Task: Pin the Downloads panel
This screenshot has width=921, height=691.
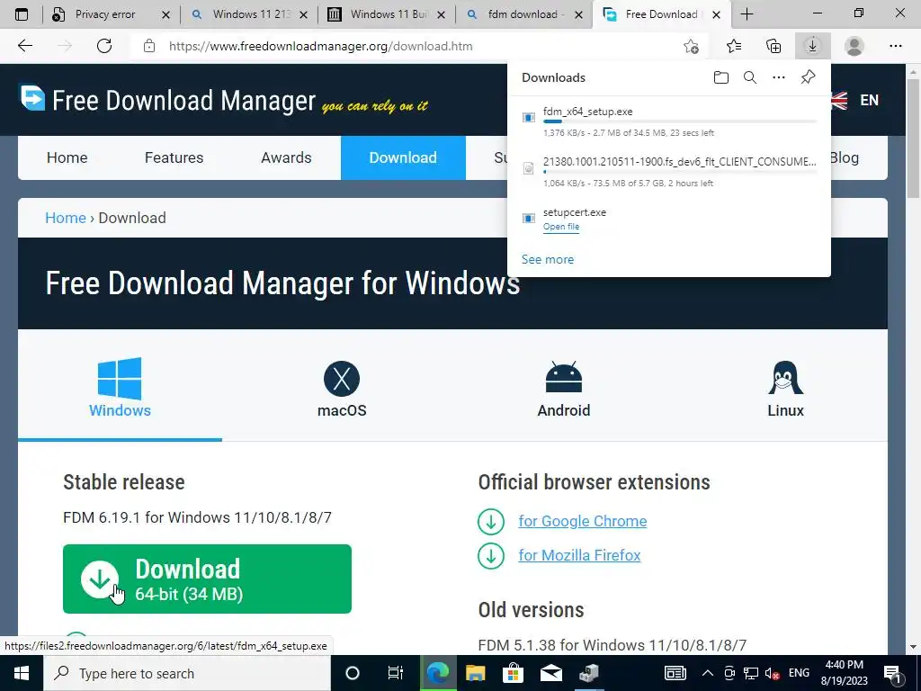Action: pos(809,77)
